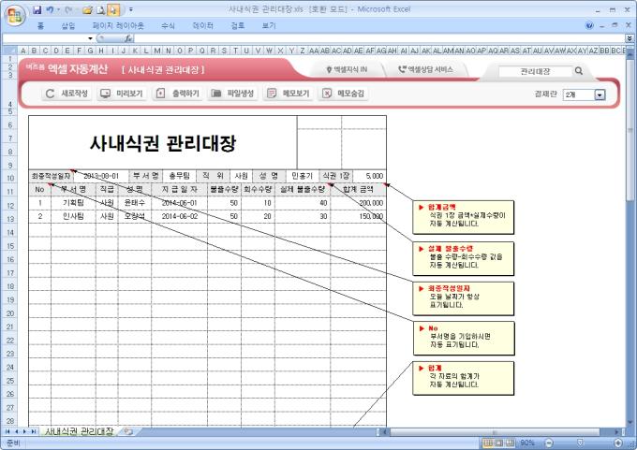This screenshot has width=637, height=450.
Task: Switch to Page Layout view in status bar
Action: click(499, 443)
